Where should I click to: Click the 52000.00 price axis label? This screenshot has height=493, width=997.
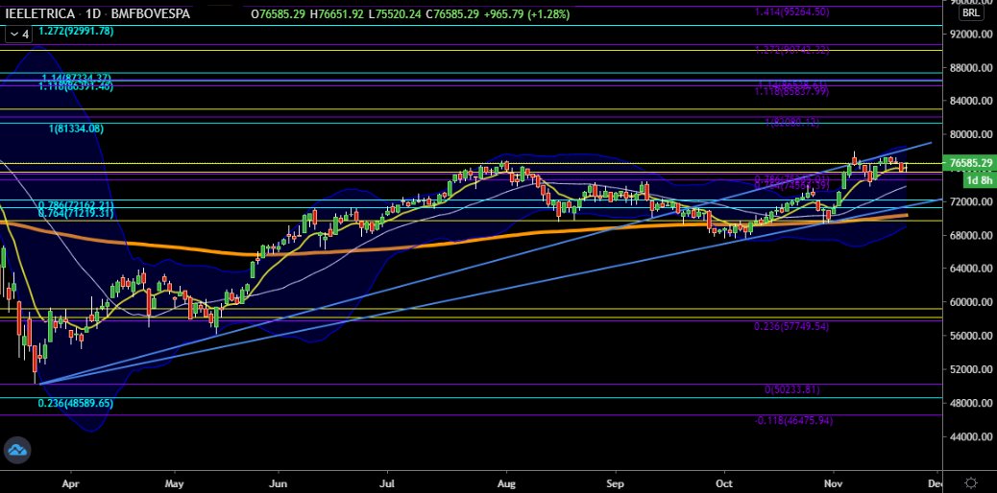pos(971,369)
